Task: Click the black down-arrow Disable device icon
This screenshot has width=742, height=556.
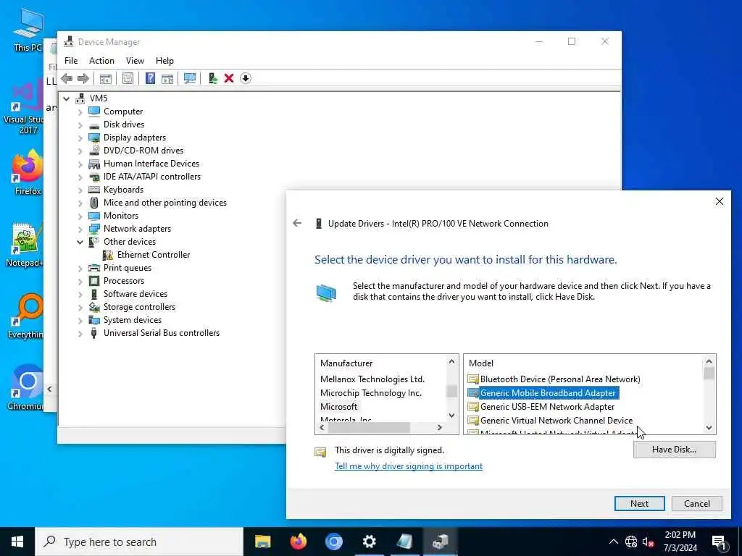Action: tap(245, 78)
